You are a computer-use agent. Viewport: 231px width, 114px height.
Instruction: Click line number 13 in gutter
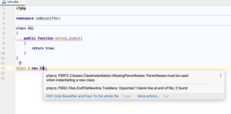coord(3,68)
